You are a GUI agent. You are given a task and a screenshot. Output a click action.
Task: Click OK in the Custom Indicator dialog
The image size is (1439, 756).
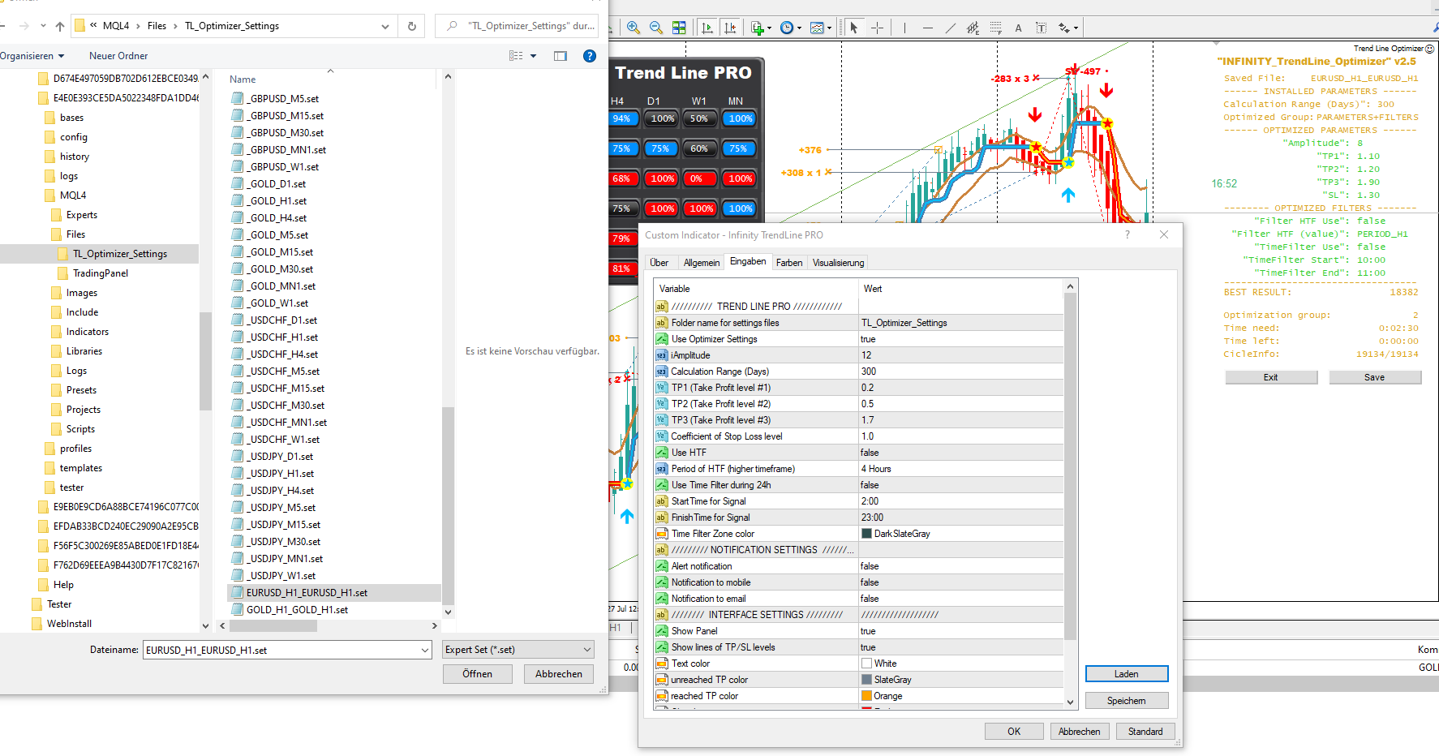tap(1014, 732)
